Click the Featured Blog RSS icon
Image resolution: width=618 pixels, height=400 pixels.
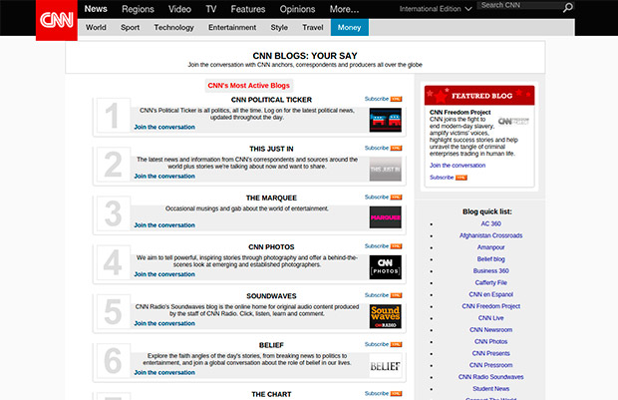pyautogui.click(x=462, y=178)
